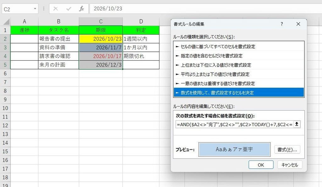Image resolution: width=322 pixels, height=187 pixels.
Task: Select rule type 指定の値を含むセルだけを書式設定
Action: click(x=239, y=56)
